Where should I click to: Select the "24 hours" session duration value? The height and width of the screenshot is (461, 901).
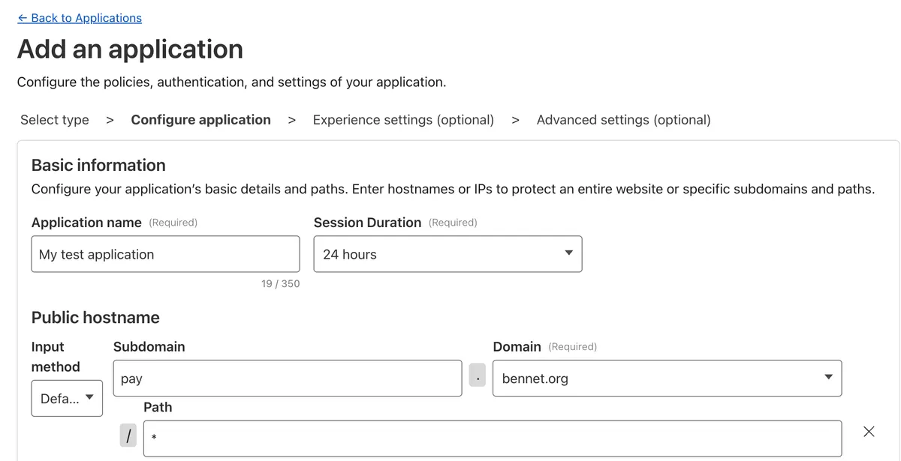pyautogui.click(x=348, y=254)
